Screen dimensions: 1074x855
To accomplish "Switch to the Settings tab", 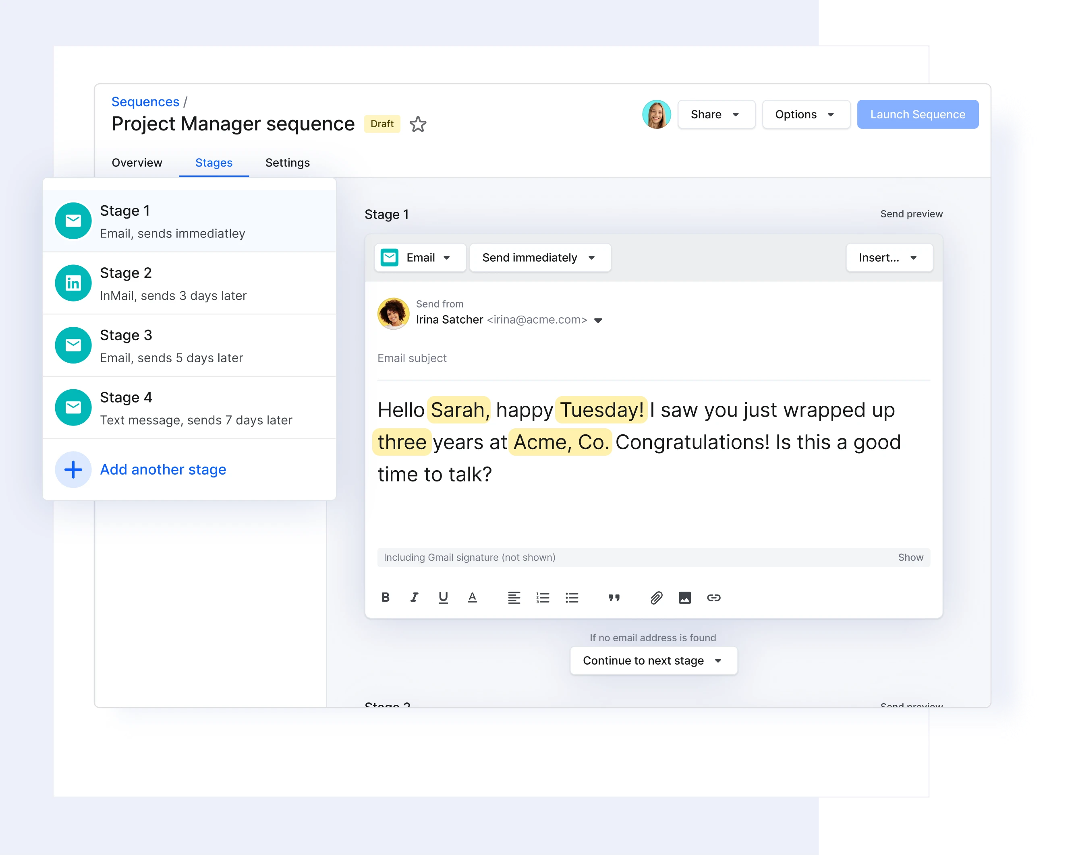I will coord(288,162).
